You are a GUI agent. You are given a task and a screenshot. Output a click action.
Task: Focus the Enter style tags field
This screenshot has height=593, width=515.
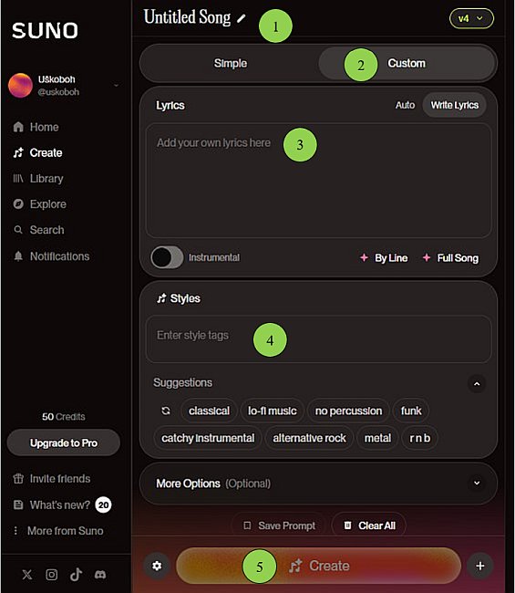coord(318,339)
